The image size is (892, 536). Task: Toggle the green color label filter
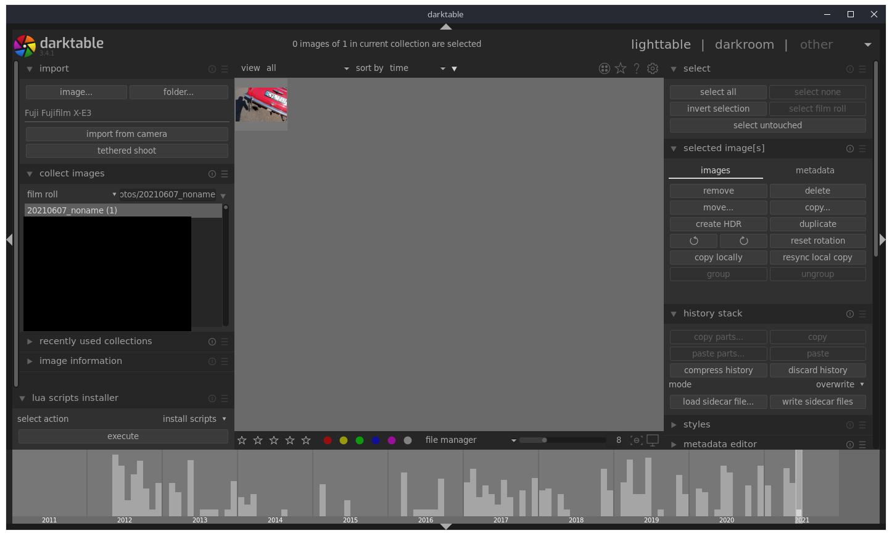360,440
